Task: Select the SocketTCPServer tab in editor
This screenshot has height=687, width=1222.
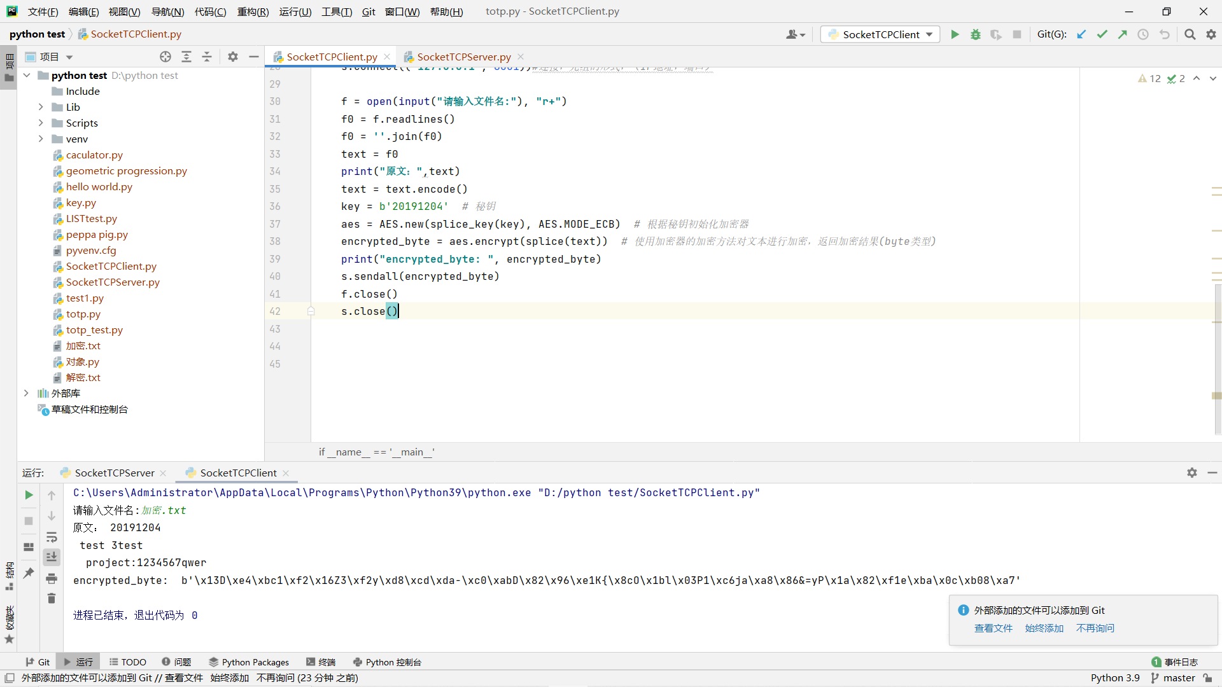Action: 464,56
